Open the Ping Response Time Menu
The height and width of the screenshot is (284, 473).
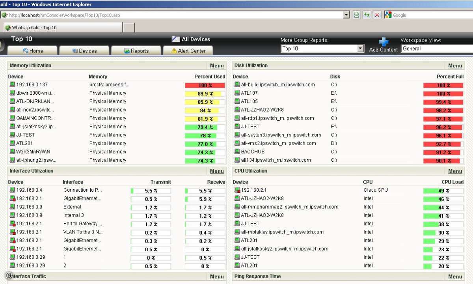[x=455, y=277]
